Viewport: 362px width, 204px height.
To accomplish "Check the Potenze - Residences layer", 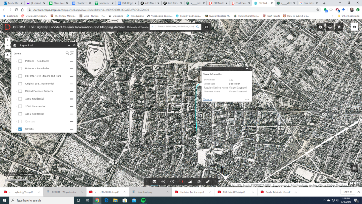I will [x=20, y=61].
